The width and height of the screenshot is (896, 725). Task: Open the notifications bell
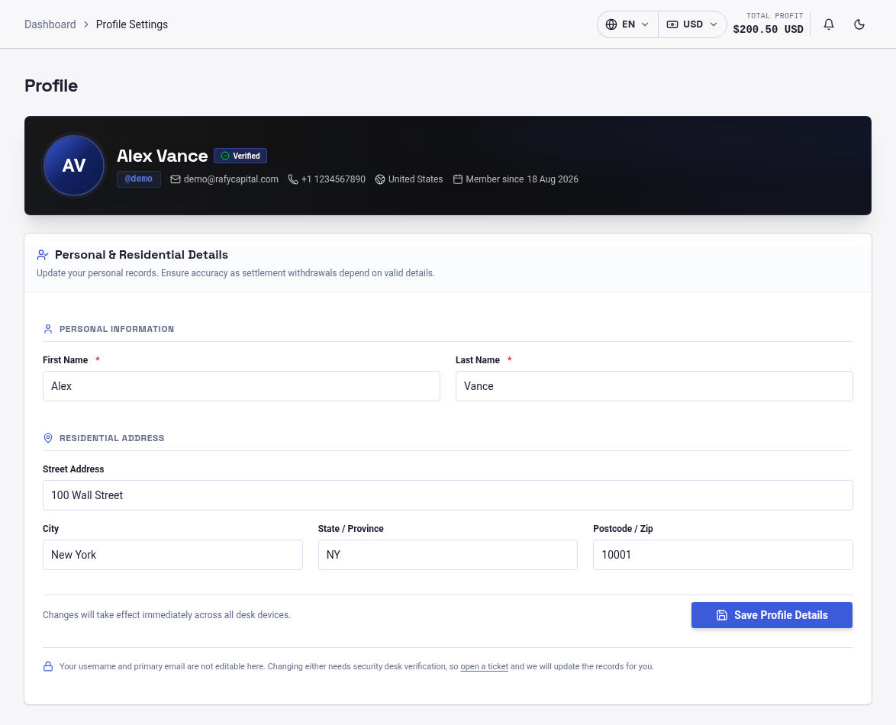(x=829, y=24)
